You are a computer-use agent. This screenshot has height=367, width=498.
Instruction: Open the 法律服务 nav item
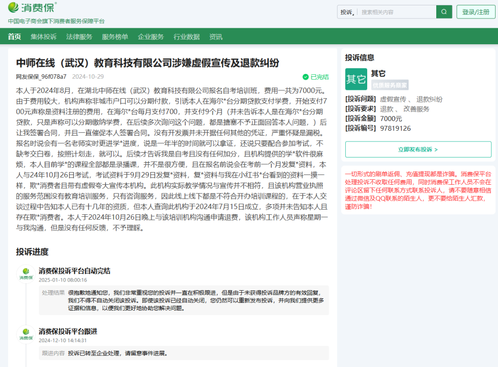[x=79, y=36]
